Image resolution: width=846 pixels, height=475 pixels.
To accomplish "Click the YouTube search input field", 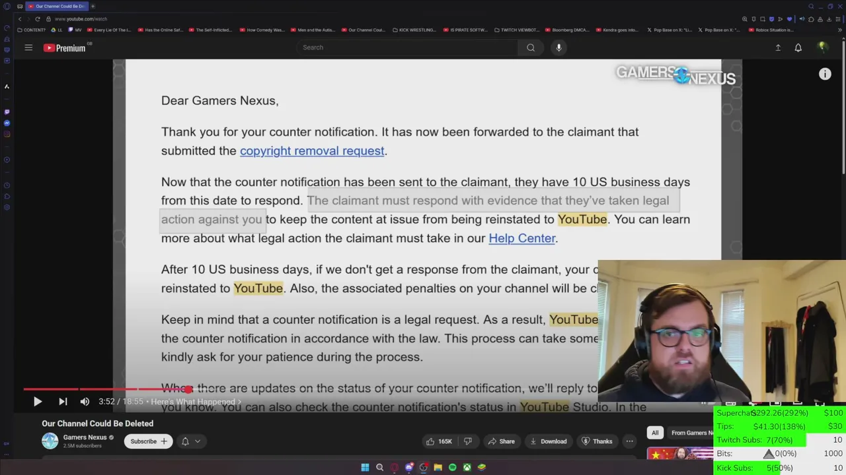I will [x=406, y=47].
